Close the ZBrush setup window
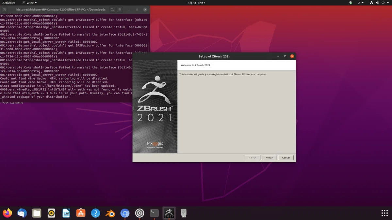 (x=292, y=56)
